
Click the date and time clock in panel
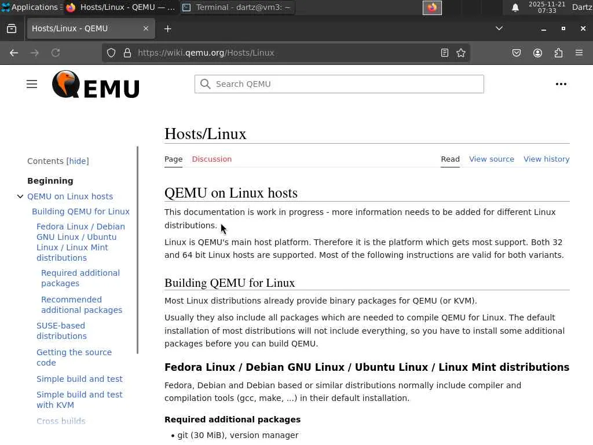pyautogui.click(x=547, y=7)
